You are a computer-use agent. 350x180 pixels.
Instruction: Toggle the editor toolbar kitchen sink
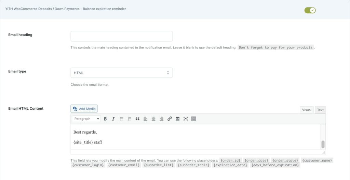click(x=194, y=119)
